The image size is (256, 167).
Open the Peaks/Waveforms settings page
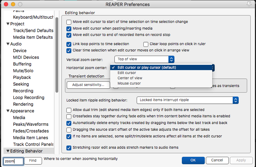coord(31,124)
